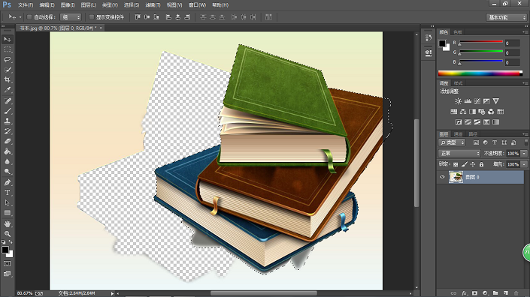530x297 pixels.
Task: Select the Lasso tool
Action: click(x=8, y=60)
